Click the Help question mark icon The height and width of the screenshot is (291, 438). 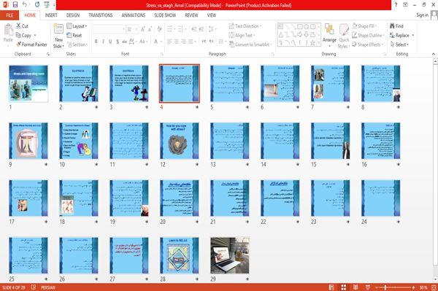[396, 4]
